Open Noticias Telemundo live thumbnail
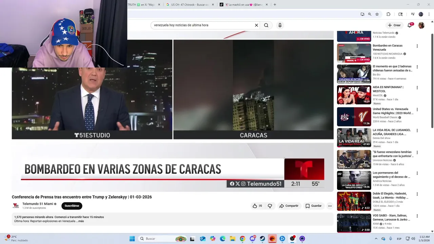Screen dimensions: 434x244 coord(354,36)
